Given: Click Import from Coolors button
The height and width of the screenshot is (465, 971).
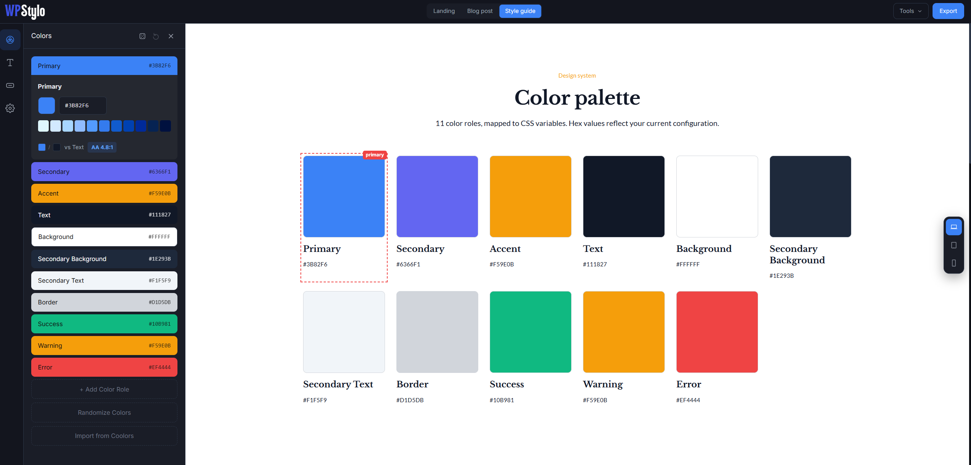Looking at the screenshot, I should point(104,436).
